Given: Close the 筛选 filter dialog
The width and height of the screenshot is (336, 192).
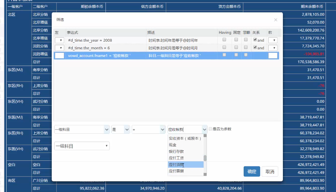Looking at the screenshot, I should point(276,20).
